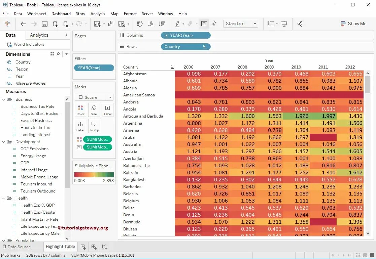Select World Indicators data source

pyautogui.click(x=29, y=44)
